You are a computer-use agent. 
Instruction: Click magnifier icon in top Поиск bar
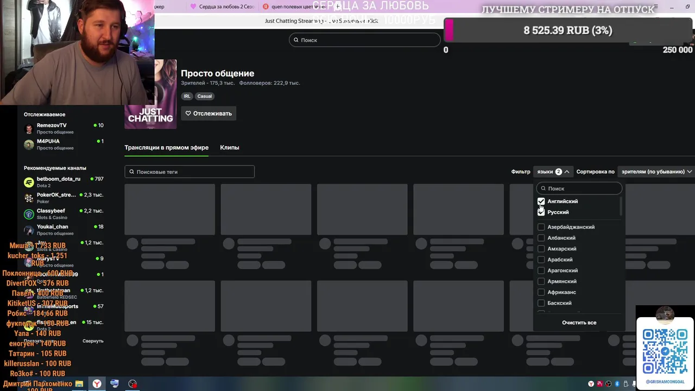(296, 40)
